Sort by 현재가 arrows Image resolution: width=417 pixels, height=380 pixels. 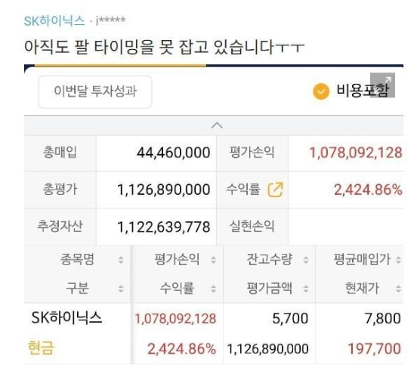pyautogui.click(x=398, y=289)
